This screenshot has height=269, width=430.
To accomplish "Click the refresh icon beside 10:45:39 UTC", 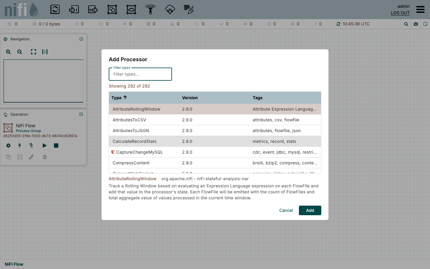I will pos(338,24).
